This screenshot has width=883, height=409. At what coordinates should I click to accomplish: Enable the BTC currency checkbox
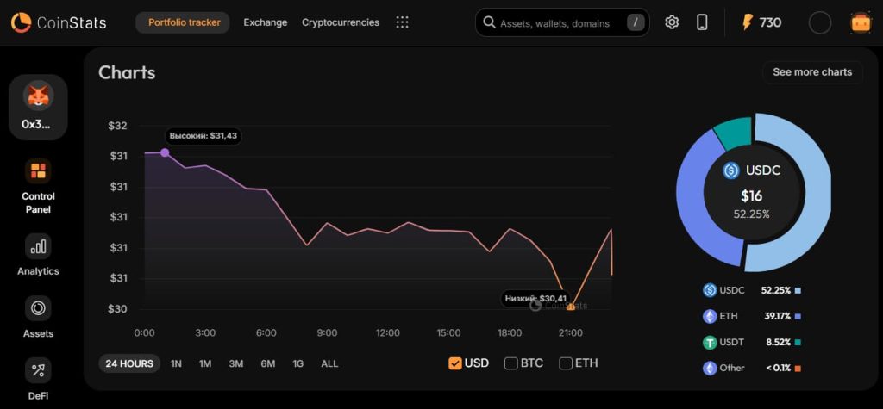(x=511, y=363)
